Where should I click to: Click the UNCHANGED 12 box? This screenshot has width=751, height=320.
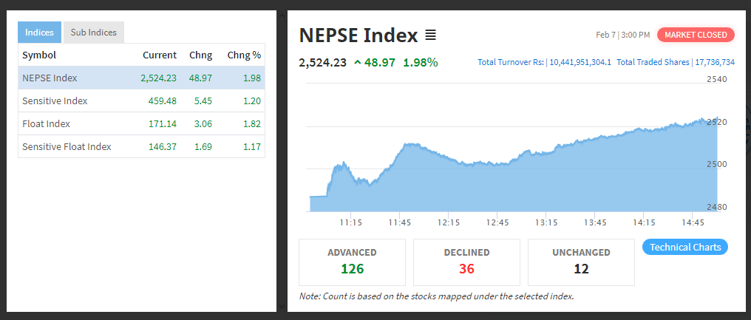click(581, 262)
